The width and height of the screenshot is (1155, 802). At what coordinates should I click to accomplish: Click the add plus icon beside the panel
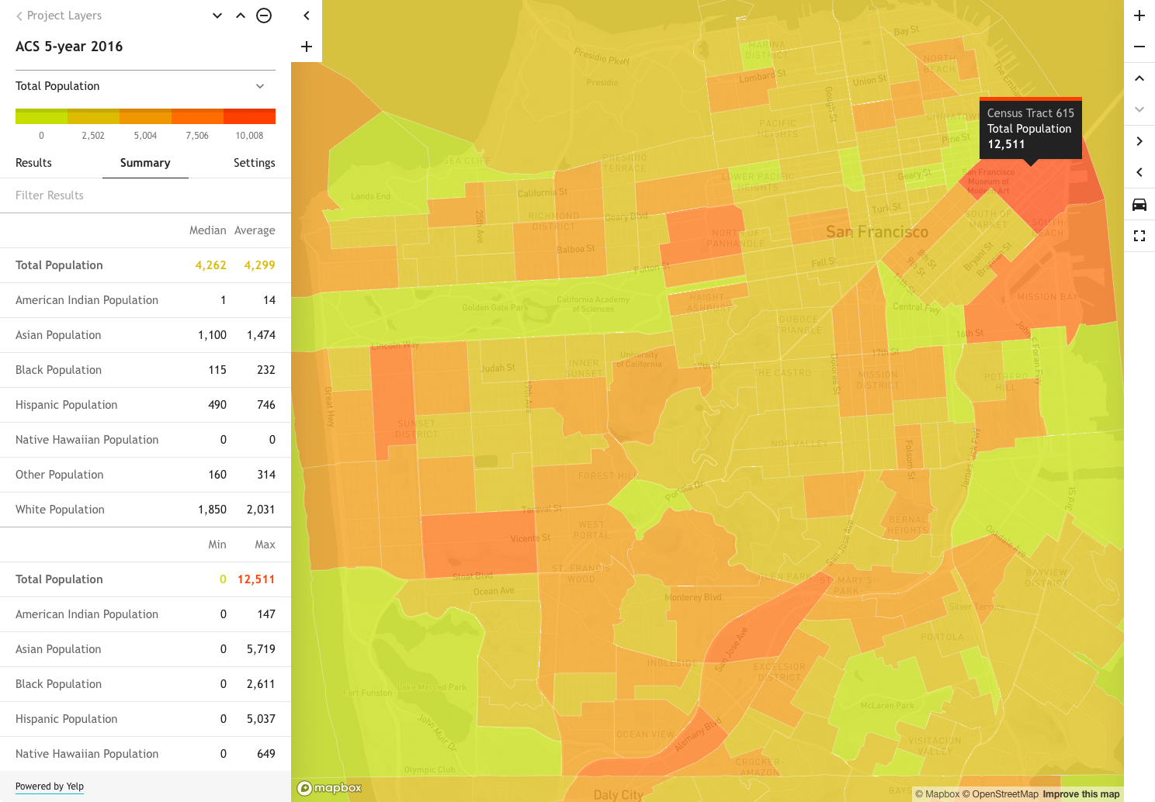pos(307,47)
